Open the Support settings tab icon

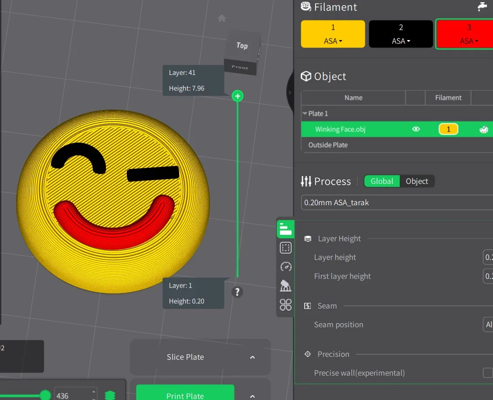point(286,285)
